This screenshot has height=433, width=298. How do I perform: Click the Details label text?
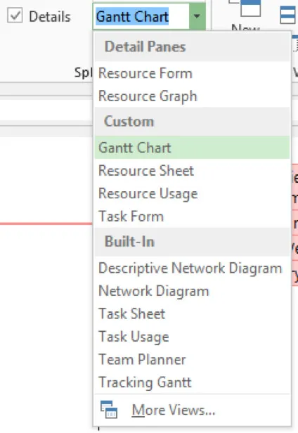click(x=50, y=17)
